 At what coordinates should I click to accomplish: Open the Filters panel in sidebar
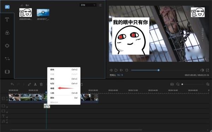[7, 33]
